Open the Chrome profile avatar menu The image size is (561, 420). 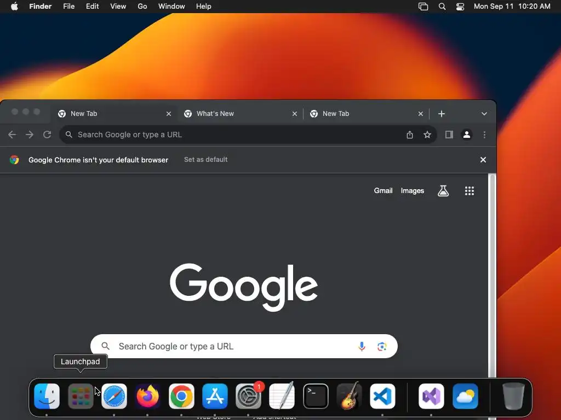467,135
